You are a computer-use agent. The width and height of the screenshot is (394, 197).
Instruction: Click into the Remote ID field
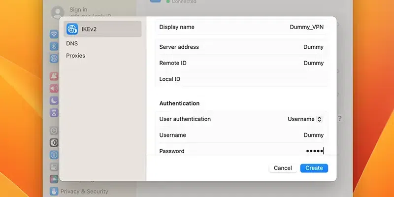(x=276, y=63)
